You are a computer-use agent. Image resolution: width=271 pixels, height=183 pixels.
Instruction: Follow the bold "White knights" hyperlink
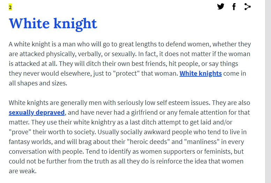(201, 73)
